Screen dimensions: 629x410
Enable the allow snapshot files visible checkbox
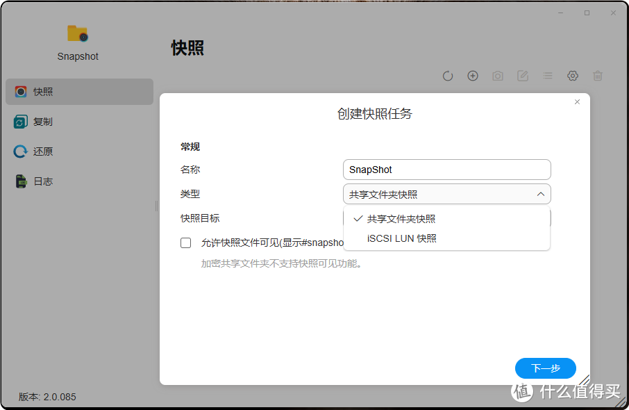pyautogui.click(x=186, y=243)
